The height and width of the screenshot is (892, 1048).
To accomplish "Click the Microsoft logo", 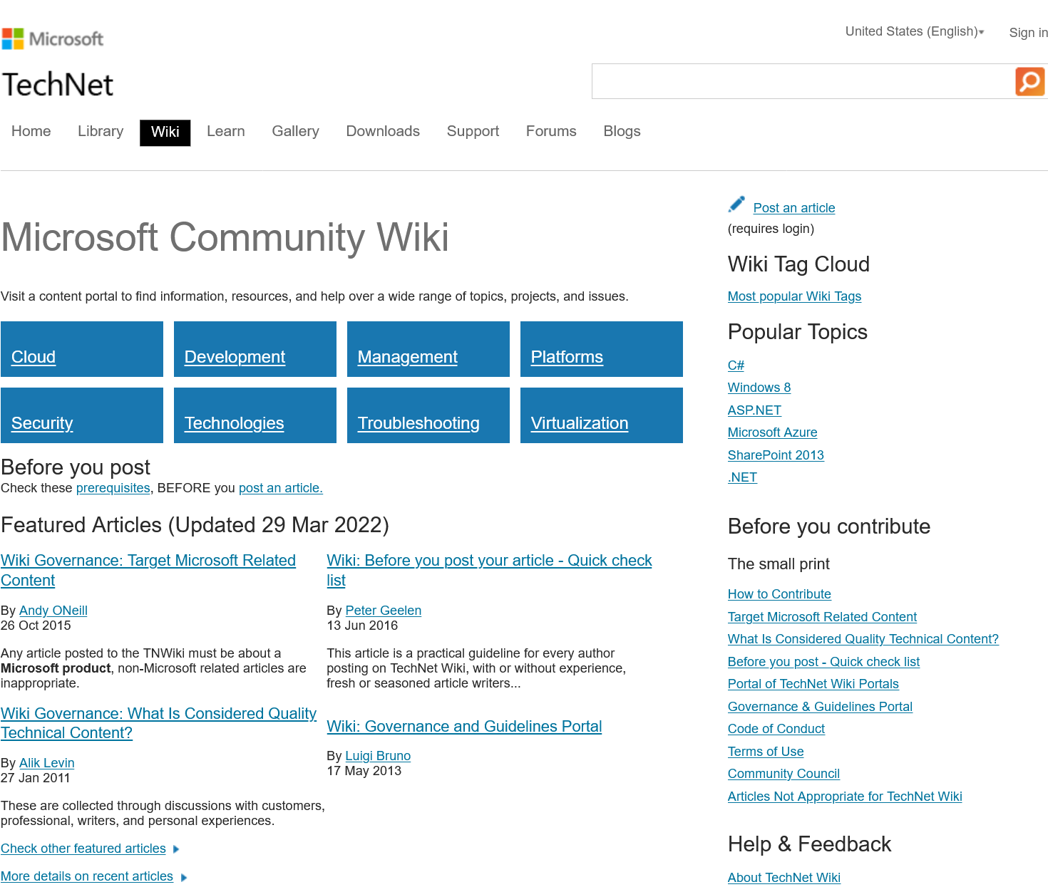I will [x=53, y=38].
